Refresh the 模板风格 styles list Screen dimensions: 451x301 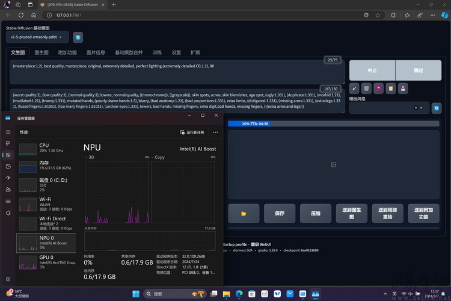[437, 108]
